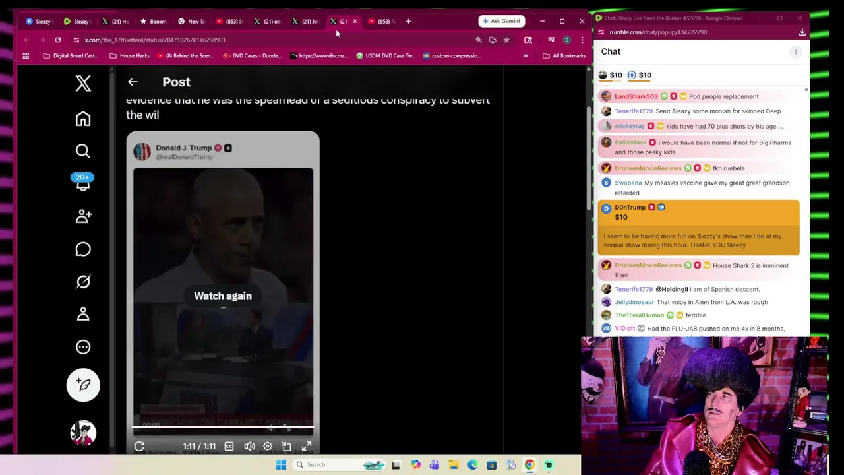Open Copilot from taskbar
This screenshot has width=844, height=475.
click(x=415, y=465)
